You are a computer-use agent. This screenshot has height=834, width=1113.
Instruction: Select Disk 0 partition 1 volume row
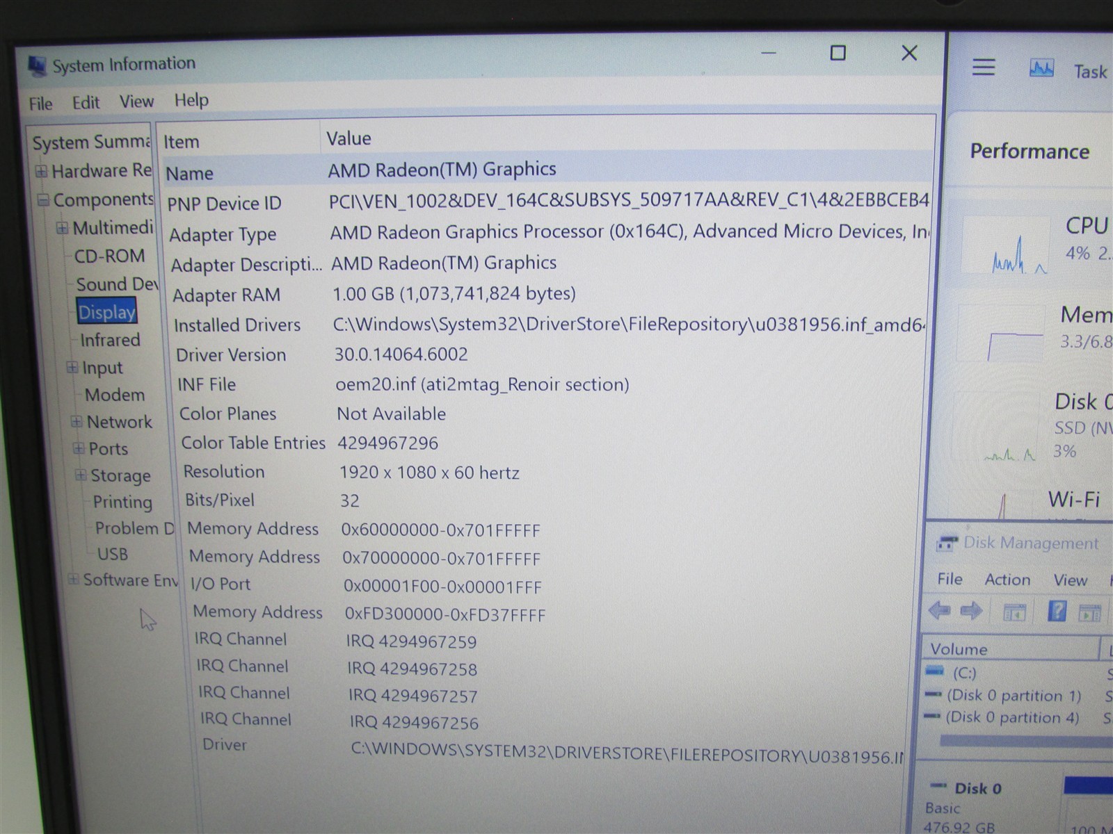pos(1004,695)
